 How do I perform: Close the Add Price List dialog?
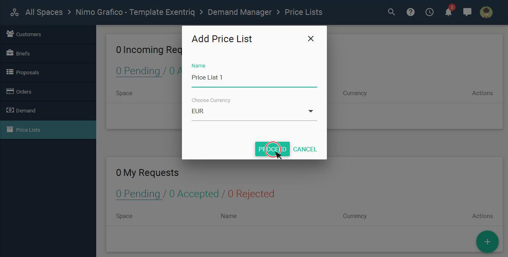311,39
